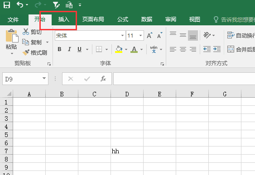Click the 合并后居中 merge and center button
The image size is (255, 175).
pos(241,49)
